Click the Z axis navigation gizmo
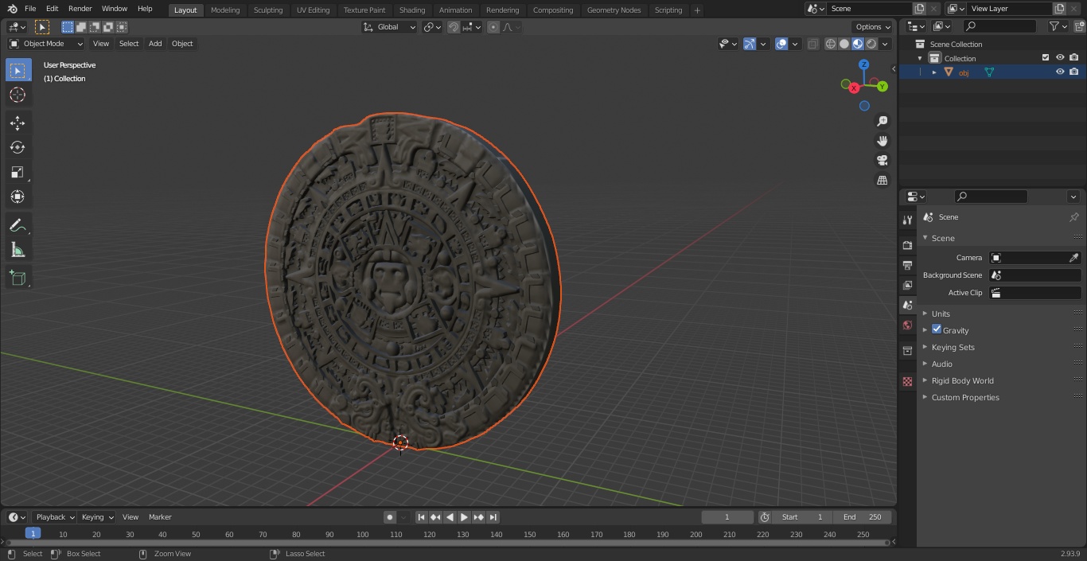 tap(864, 64)
